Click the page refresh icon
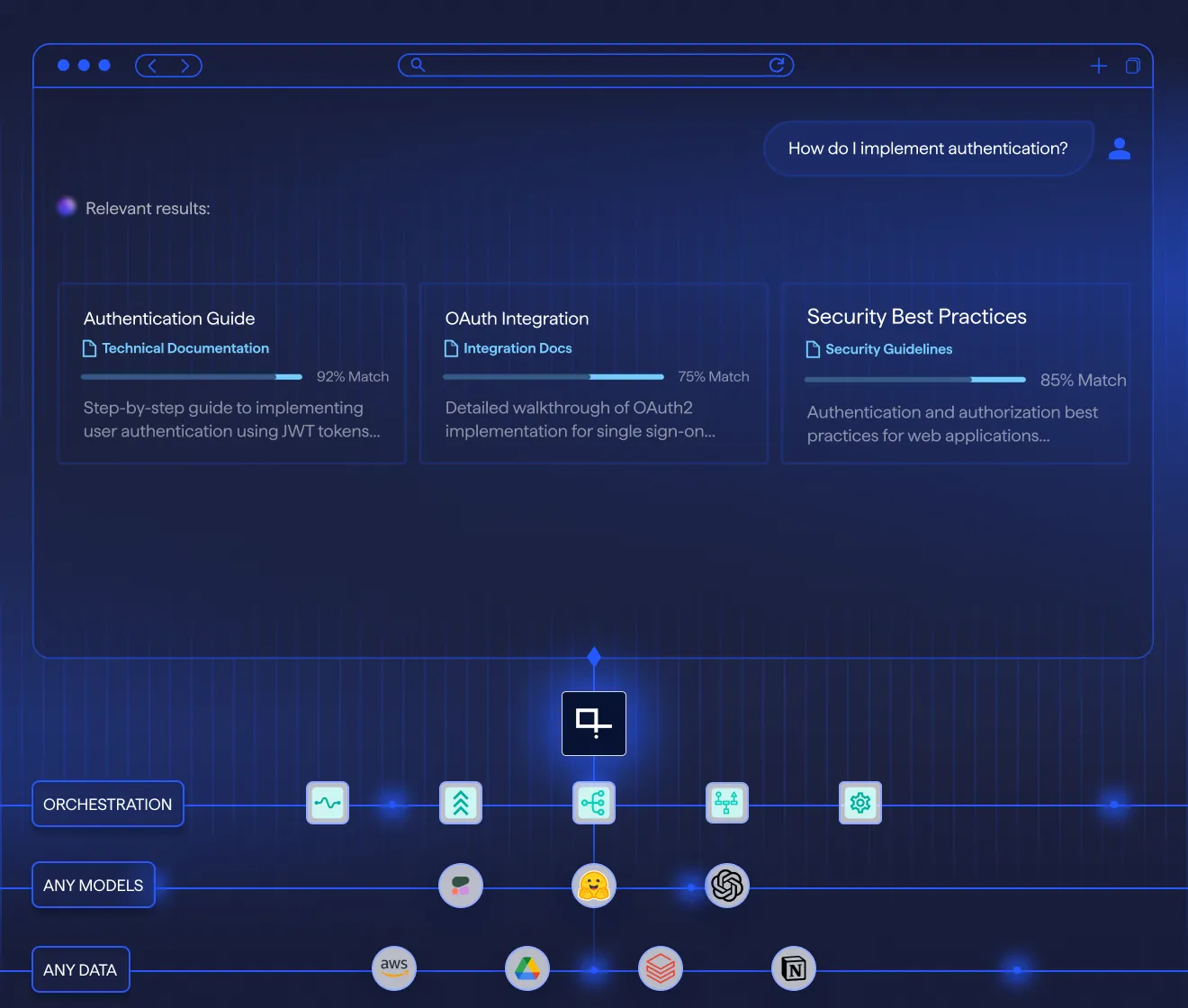This screenshot has width=1188, height=1008. (x=778, y=65)
